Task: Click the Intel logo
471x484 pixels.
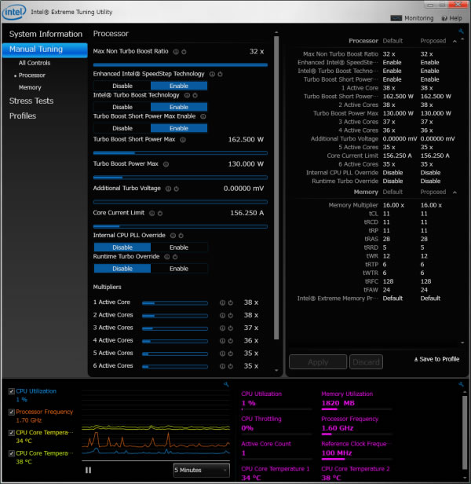Action: tap(14, 12)
